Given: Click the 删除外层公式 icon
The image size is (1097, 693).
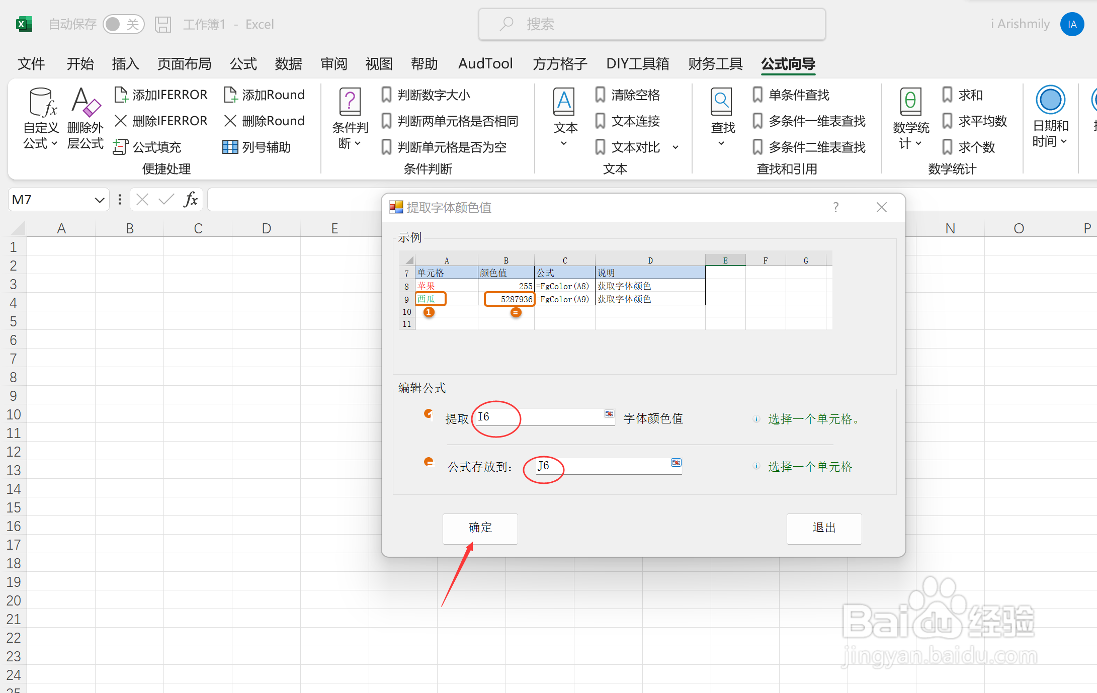Looking at the screenshot, I should tap(86, 119).
